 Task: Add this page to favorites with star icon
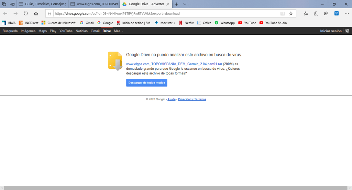[291, 13]
